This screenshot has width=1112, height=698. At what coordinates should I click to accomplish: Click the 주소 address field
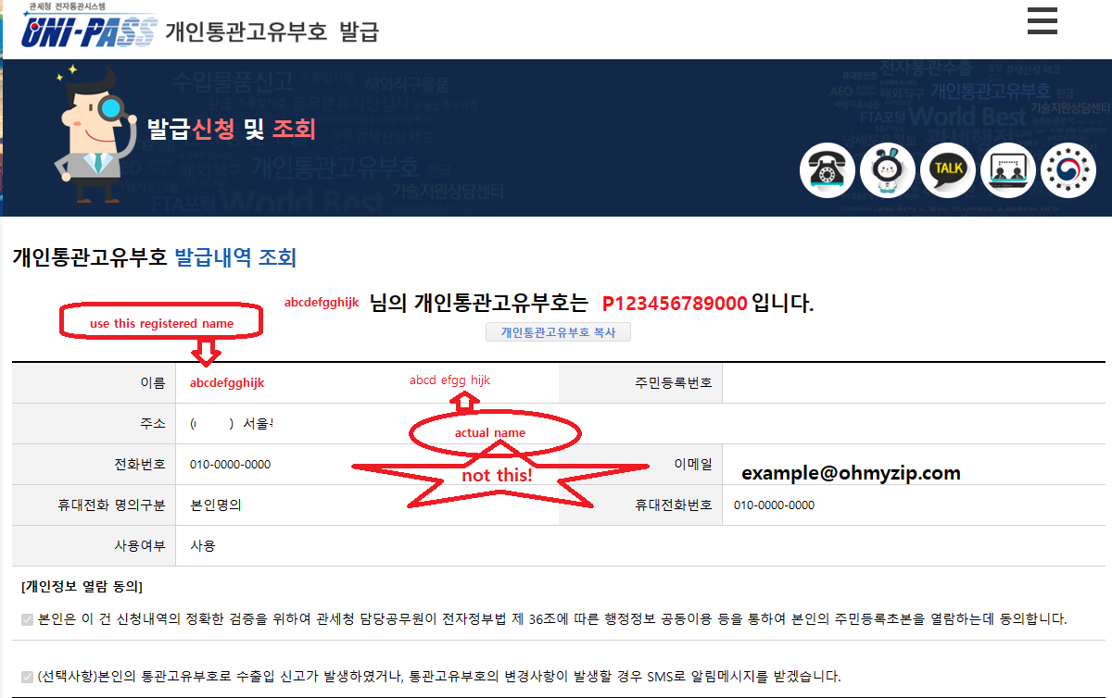[x=232, y=424]
